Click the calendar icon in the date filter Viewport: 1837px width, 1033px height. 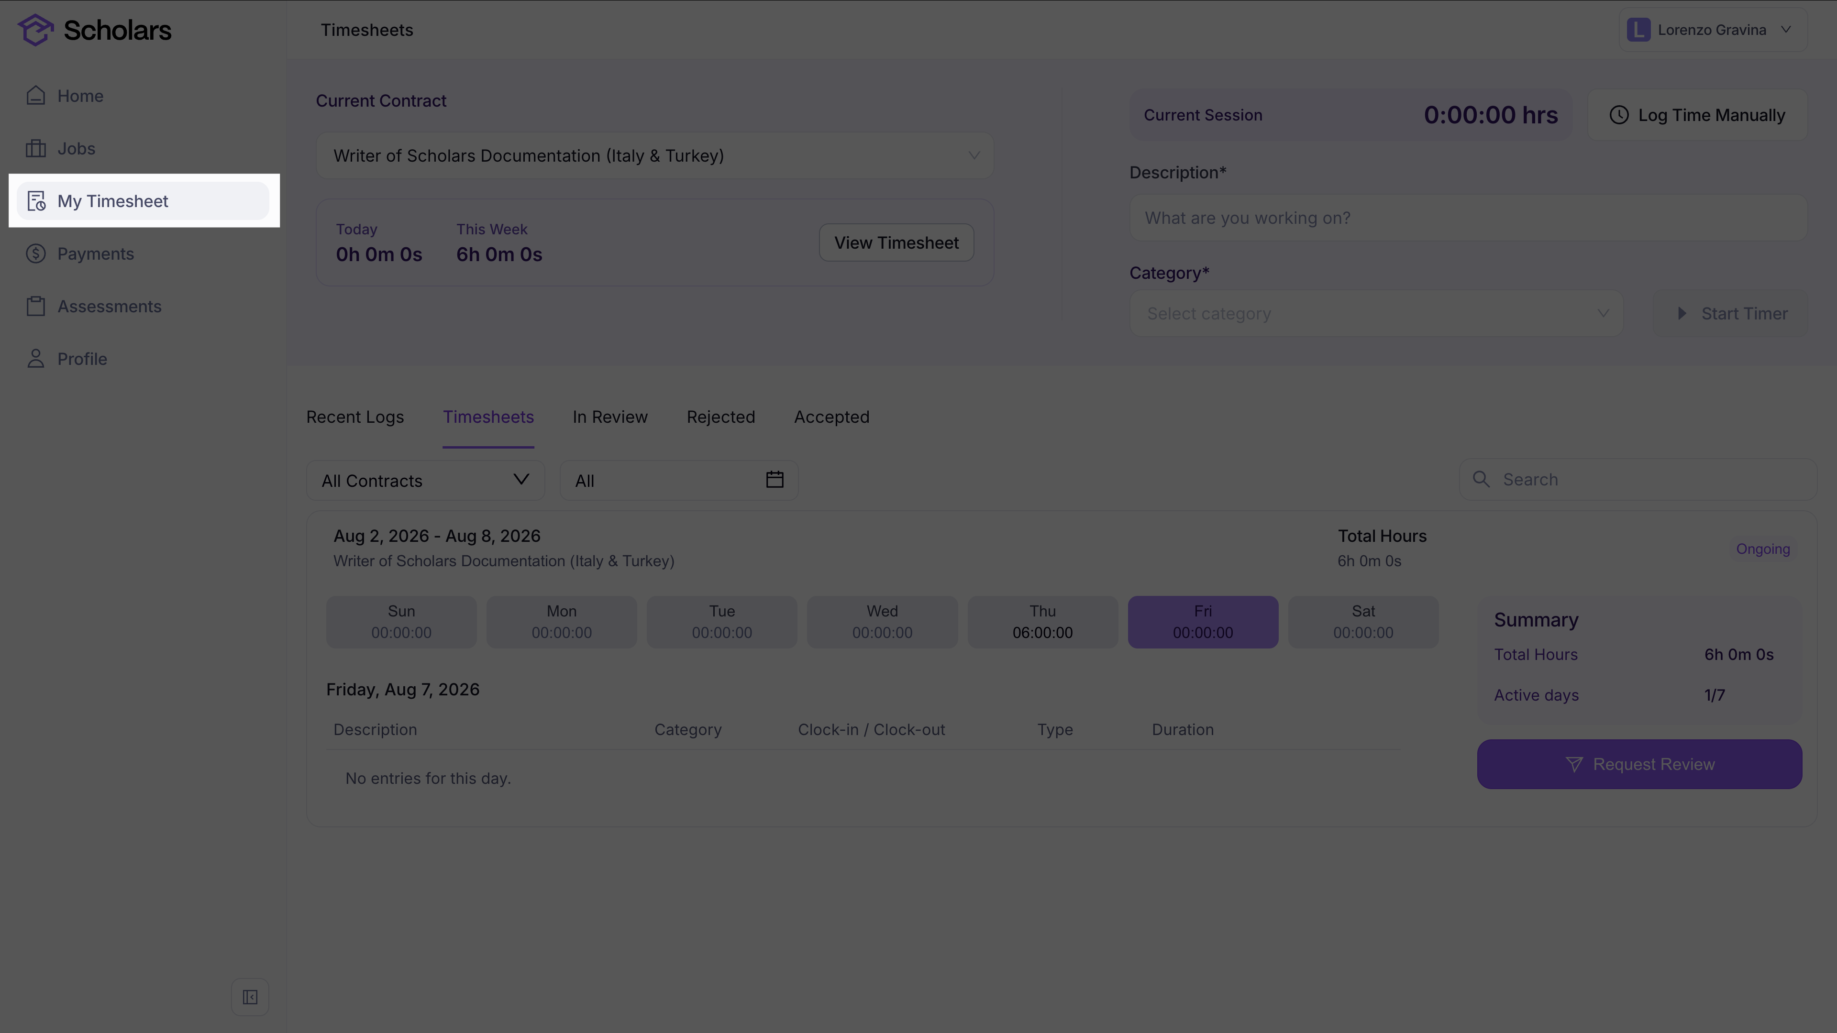pyautogui.click(x=775, y=480)
